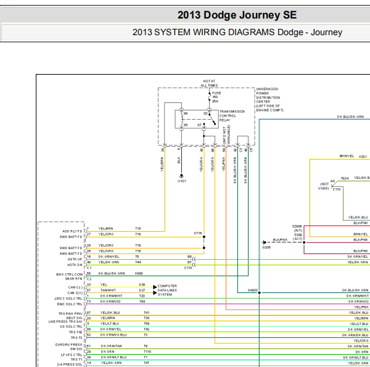
Task: Select the 'CAN C(+)' pin label
Action: pyautogui.click(x=75, y=293)
